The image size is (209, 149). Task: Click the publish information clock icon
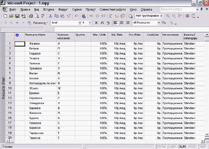click(x=130, y=16)
